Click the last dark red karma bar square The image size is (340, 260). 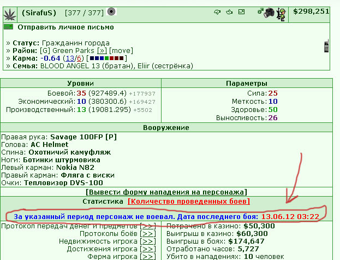(121, 58)
